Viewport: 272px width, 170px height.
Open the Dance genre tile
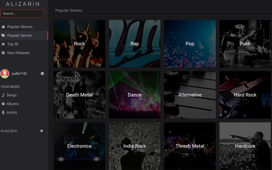point(135,95)
